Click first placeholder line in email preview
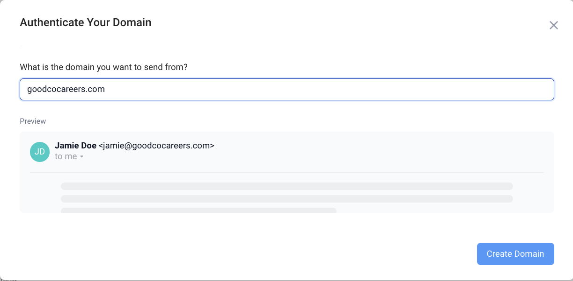The height and width of the screenshot is (281, 573). 286,186
